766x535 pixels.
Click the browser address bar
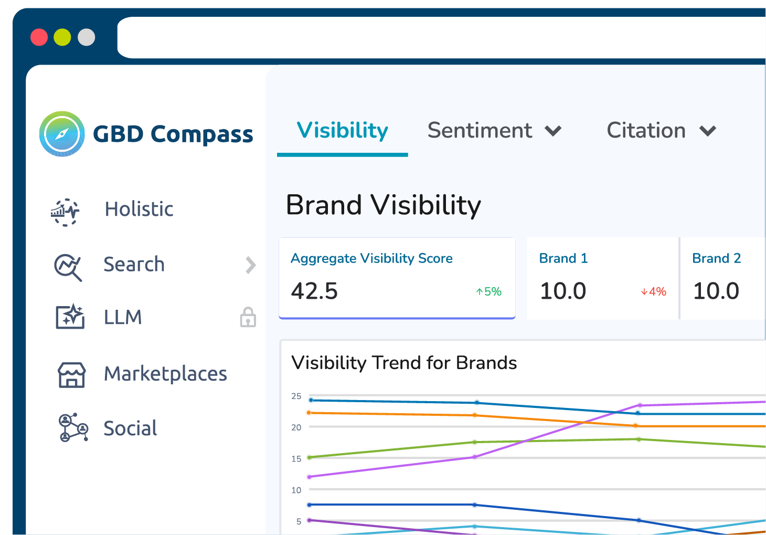click(441, 38)
